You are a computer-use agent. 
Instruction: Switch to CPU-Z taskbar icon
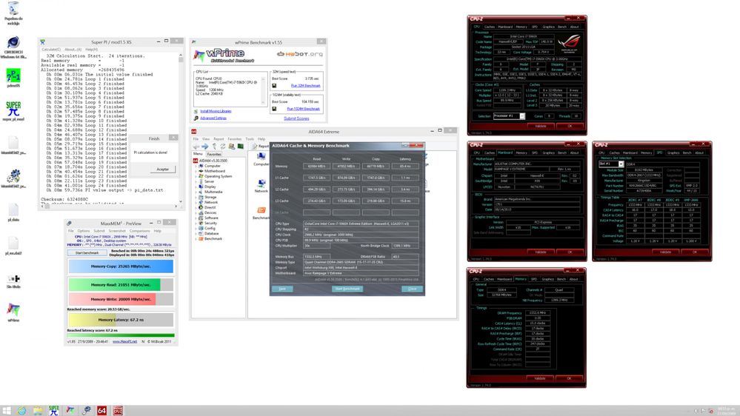pos(118,410)
